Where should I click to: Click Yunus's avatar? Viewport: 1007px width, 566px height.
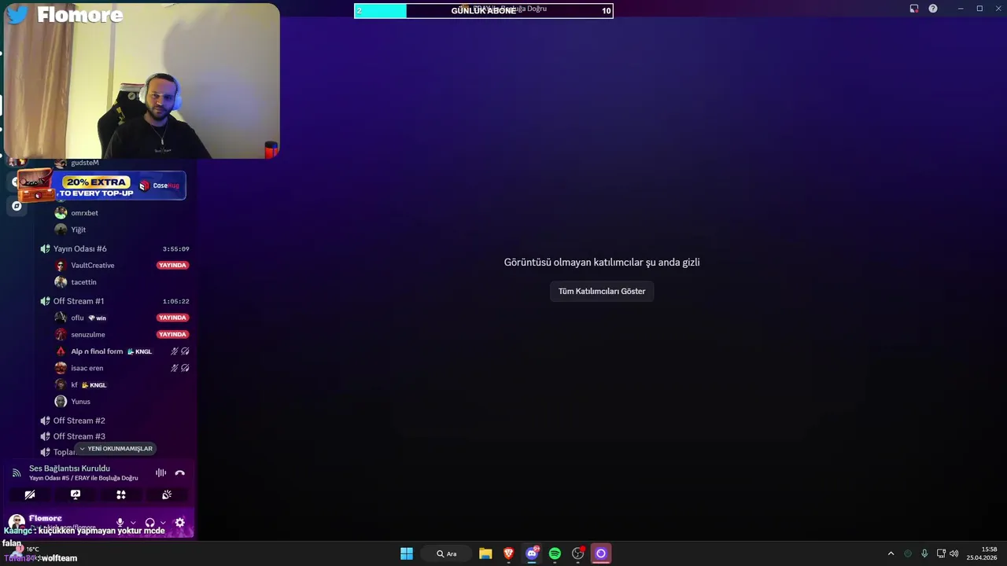61,402
